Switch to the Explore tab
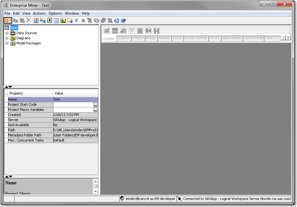 coord(123,38)
